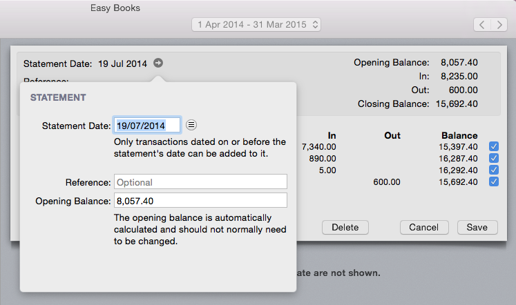Cancel the statement changes
This screenshot has width=516, height=305.
click(423, 227)
